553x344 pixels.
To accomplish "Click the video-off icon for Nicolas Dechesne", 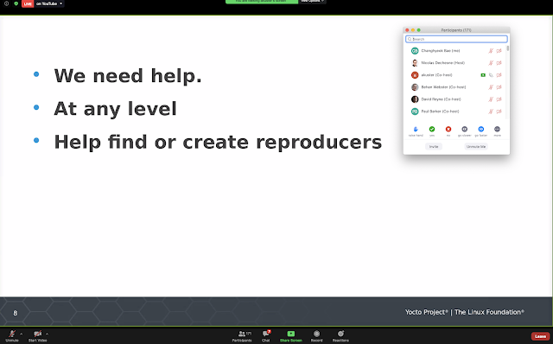I will tap(499, 63).
